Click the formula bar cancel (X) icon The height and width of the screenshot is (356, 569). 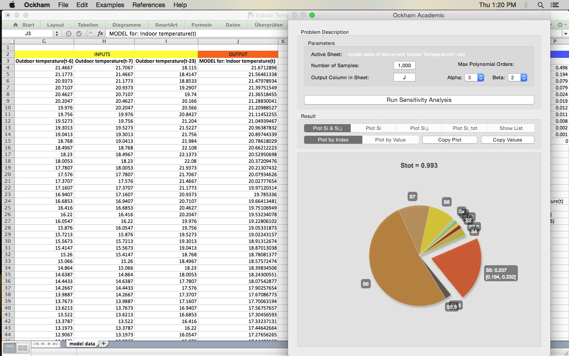point(68,33)
